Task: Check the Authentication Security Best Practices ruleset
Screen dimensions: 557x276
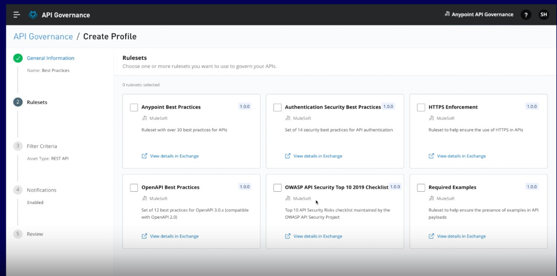Action: point(277,107)
